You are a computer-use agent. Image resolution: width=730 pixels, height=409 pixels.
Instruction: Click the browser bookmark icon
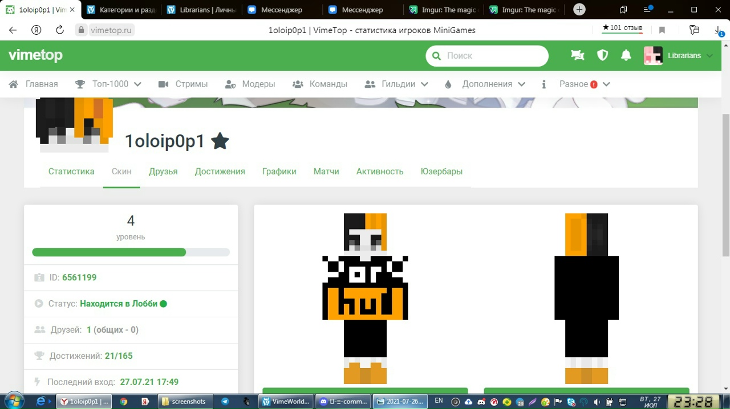coord(662,30)
